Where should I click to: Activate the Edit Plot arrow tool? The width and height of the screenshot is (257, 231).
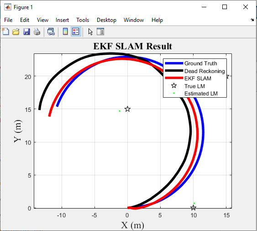point(90,31)
